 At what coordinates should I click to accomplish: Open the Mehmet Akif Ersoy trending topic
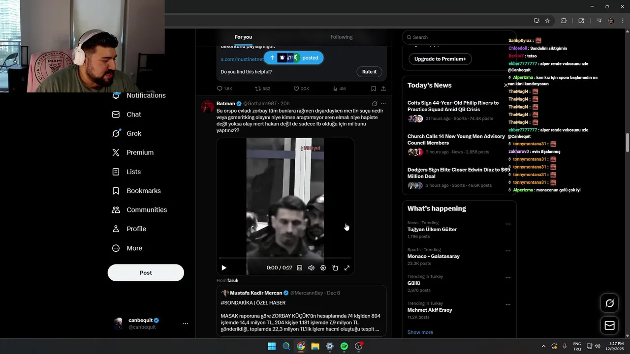click(459, 310)
